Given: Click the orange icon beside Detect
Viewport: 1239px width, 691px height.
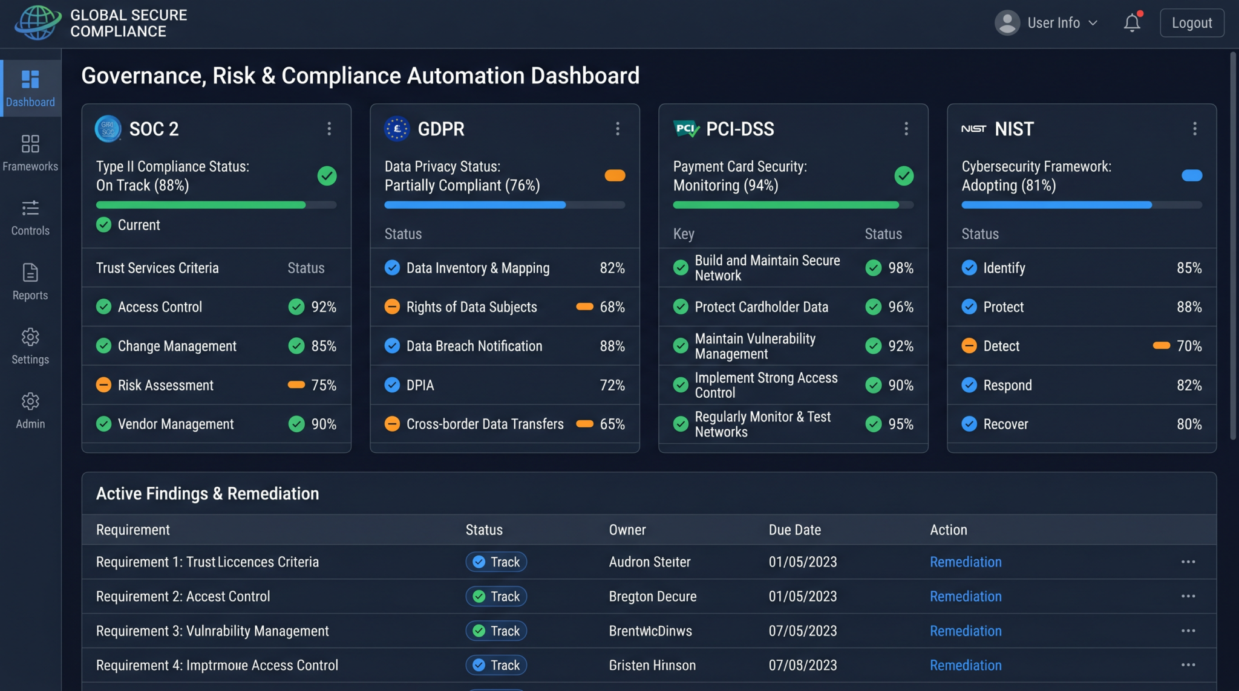Looking at the screenshot, I should coord(969,346).
